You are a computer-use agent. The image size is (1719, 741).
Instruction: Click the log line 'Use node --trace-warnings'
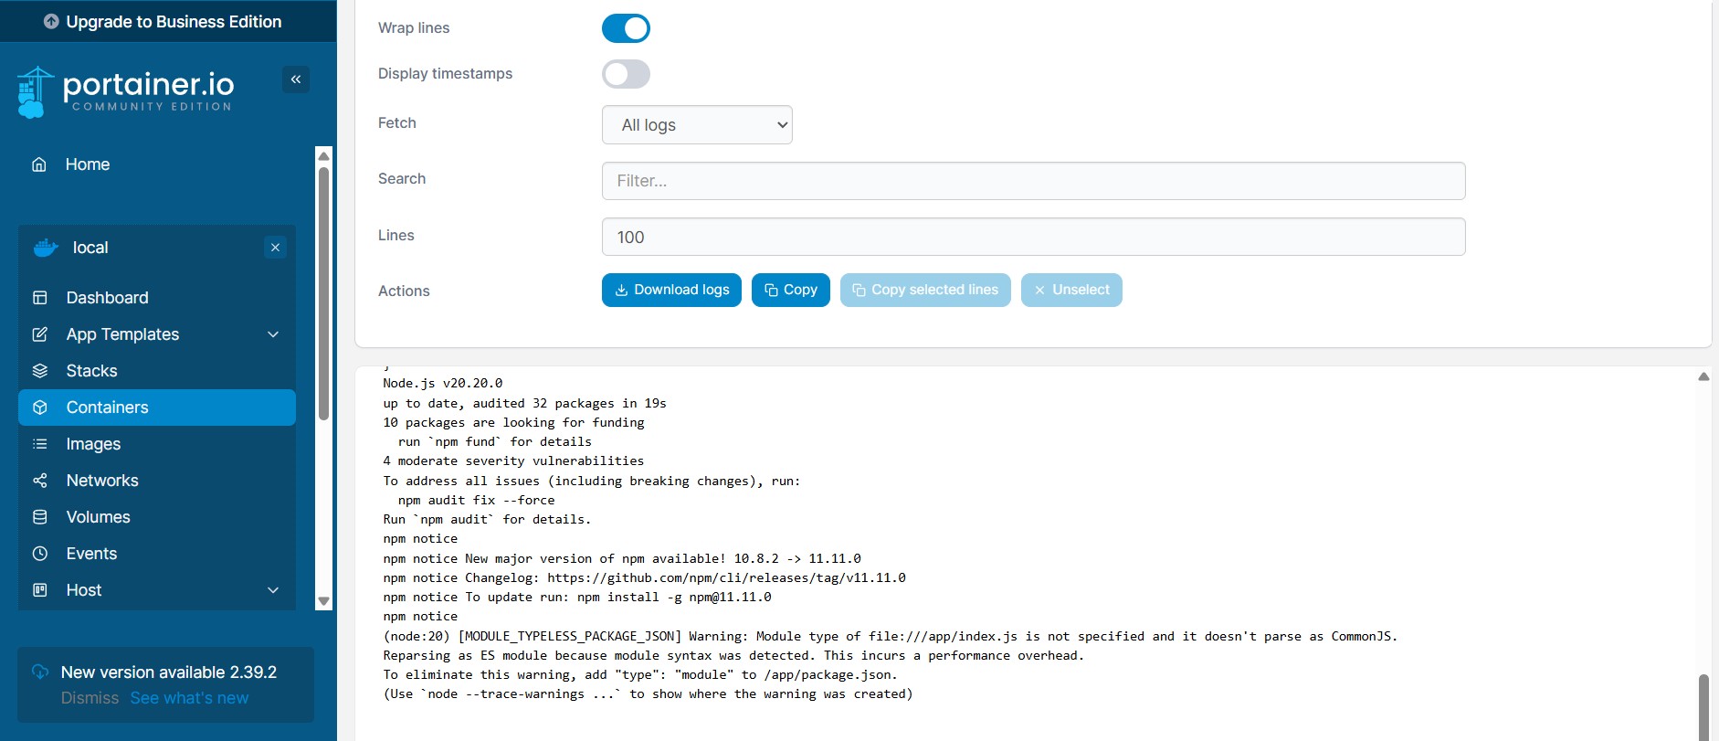(649, 694)
